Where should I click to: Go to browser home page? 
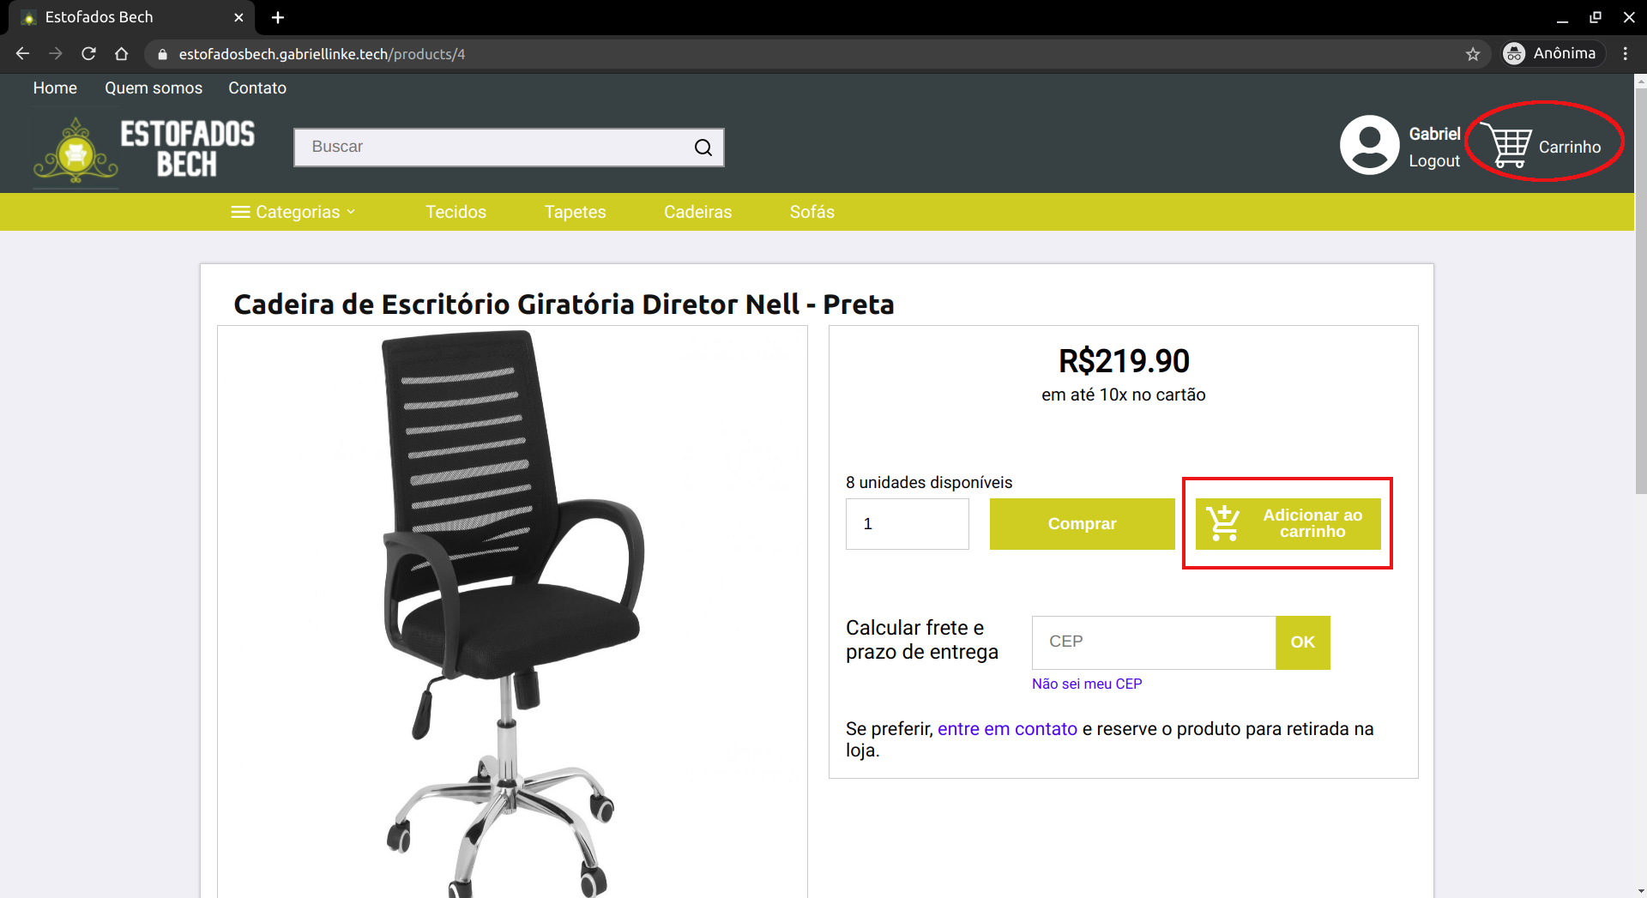[122, 54]
